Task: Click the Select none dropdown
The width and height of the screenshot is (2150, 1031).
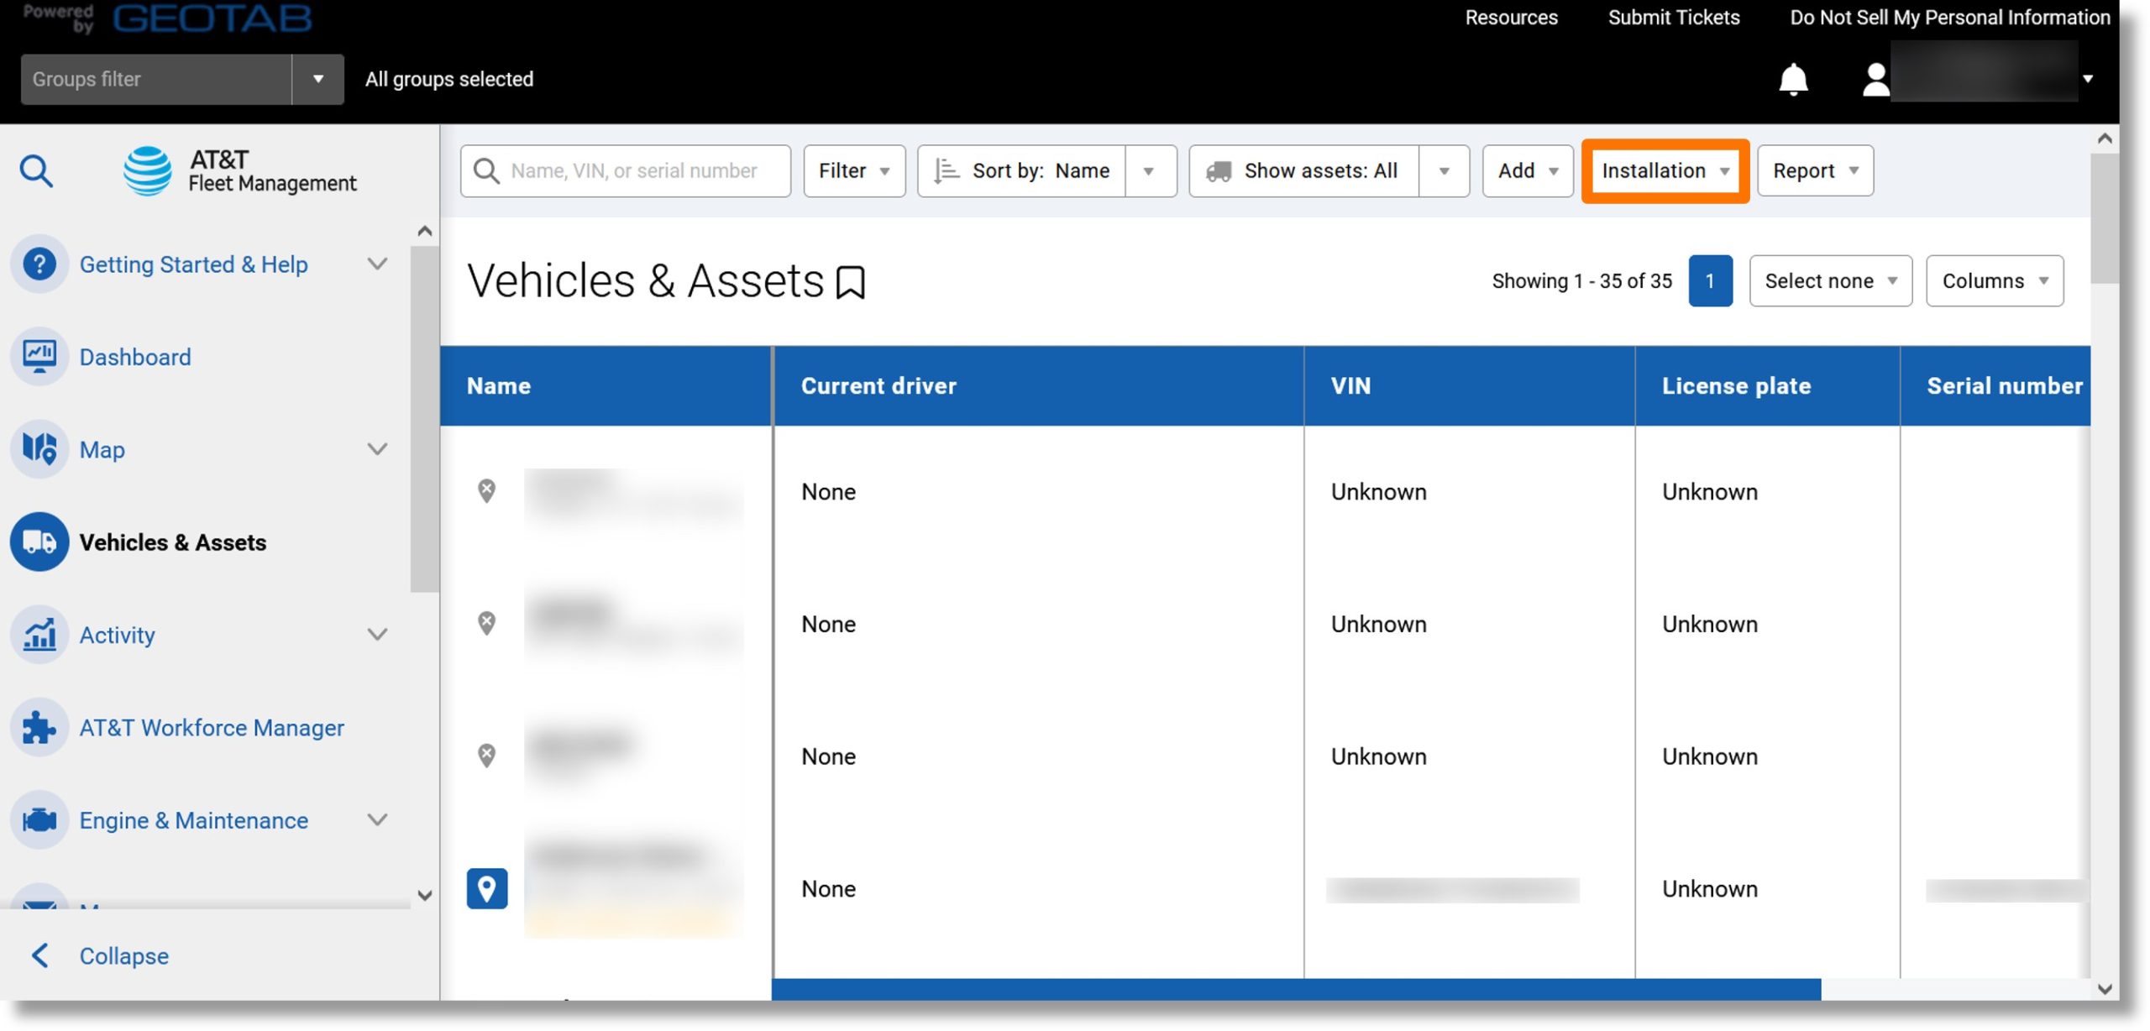Action: pos(1831,281)
